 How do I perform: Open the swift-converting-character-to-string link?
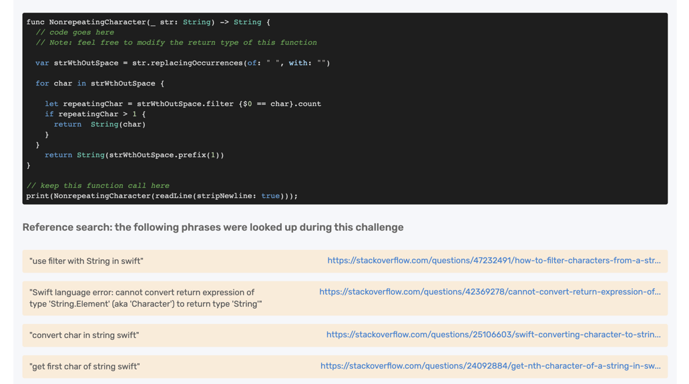pyautogui.click(x=493, y=335)
